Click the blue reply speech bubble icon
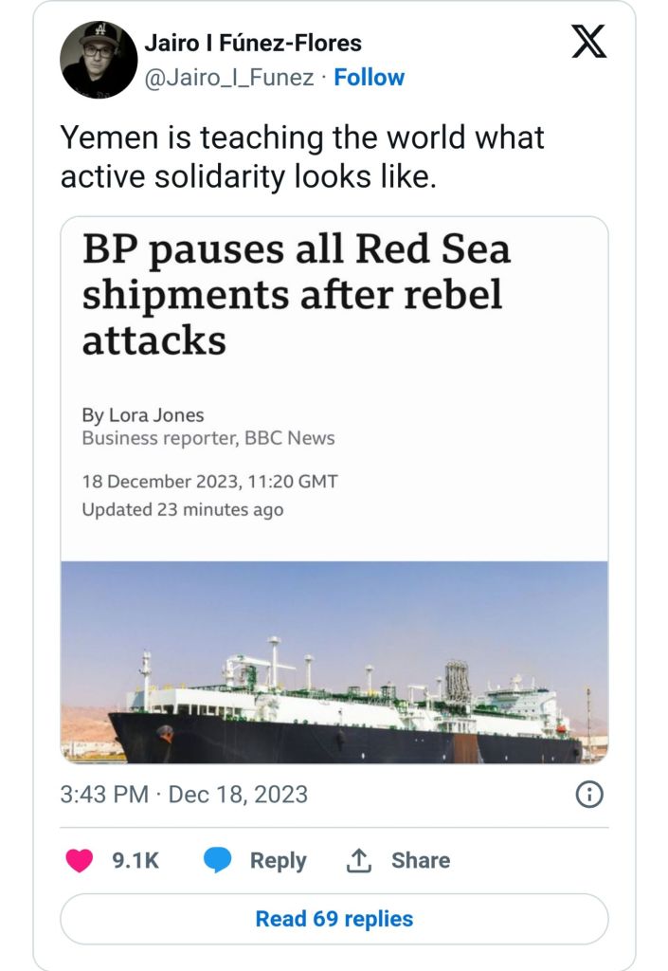This screenshot has width=668, height=971. 218,860
